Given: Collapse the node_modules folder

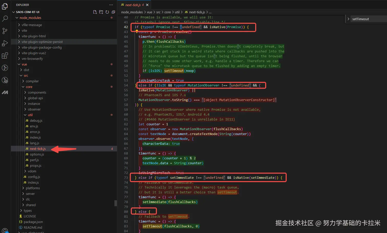Looking at the screenshot, I should tap(64, 18).
